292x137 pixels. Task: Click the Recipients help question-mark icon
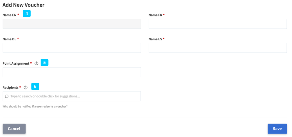[x=25, y=87]
